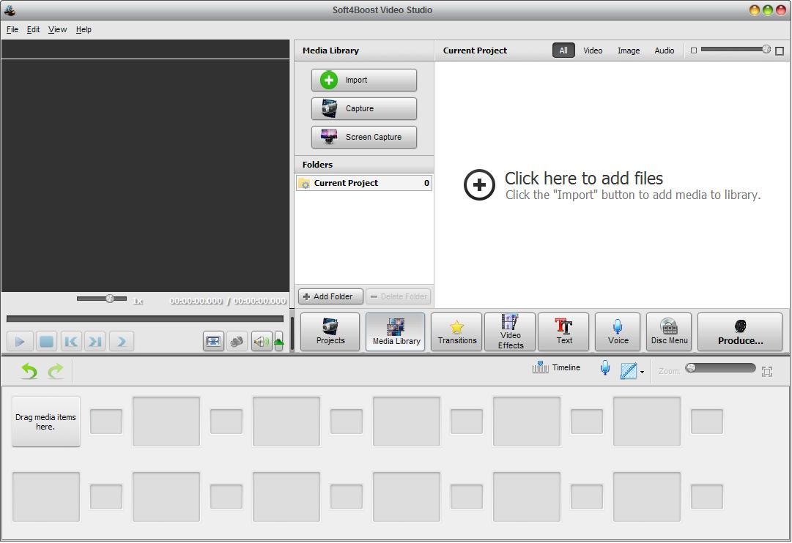The width and height of the screenshot is (792, 543).
Task: Click the plus circle to add files
Action: click(x=479, y=184)
